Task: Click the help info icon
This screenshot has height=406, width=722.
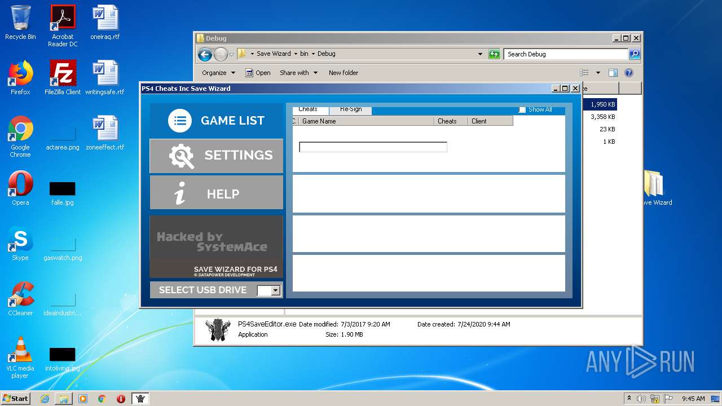Action: [x=180, y=193]
